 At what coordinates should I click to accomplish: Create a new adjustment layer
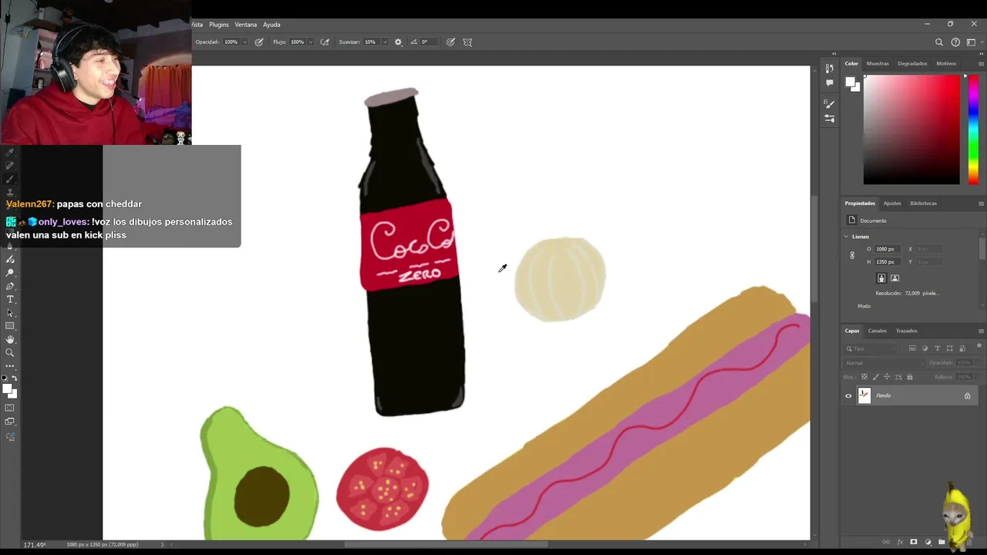click(928, 542)
